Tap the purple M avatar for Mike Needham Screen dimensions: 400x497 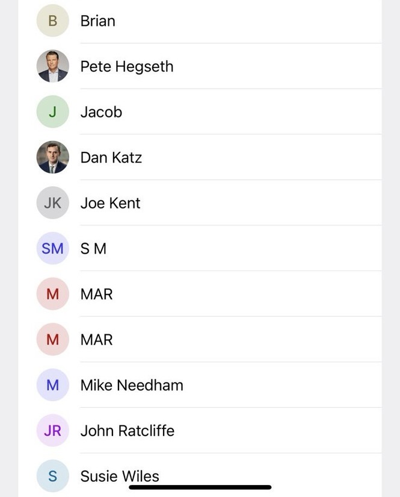(52, 385)
